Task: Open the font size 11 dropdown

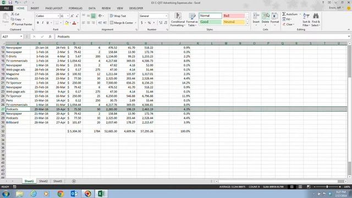Action: tap(68, 16)
